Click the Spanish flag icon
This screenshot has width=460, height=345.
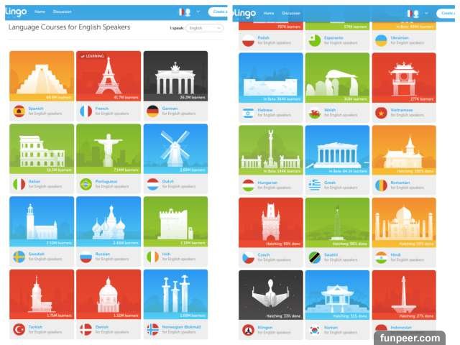tap(19, 111)
